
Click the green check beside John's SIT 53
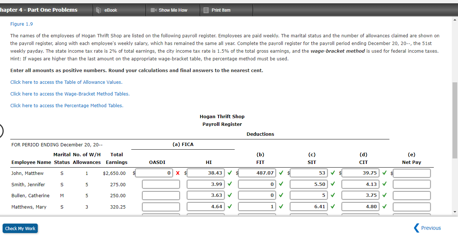point(333,173)
